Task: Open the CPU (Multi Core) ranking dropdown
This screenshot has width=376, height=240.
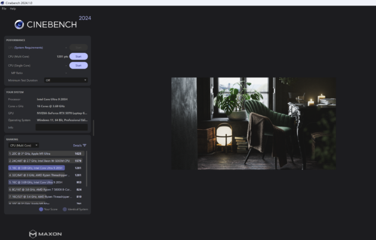Action: pos(23,145)
